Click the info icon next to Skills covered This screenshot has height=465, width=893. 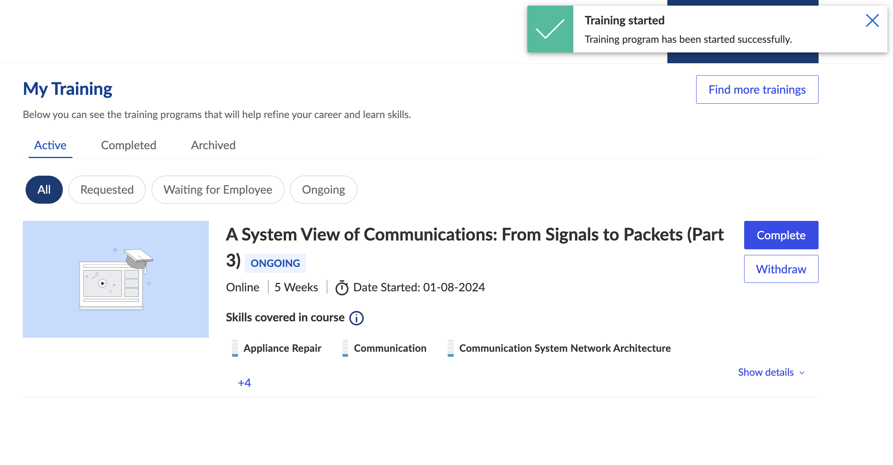pos(357,317)
